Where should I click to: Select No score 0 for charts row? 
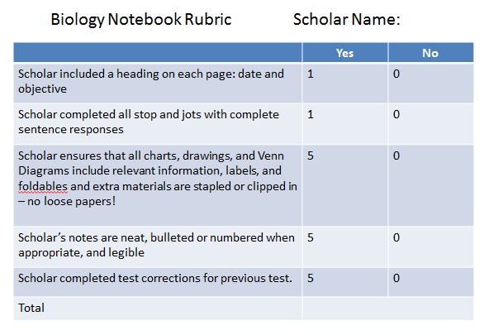(396, 156)
